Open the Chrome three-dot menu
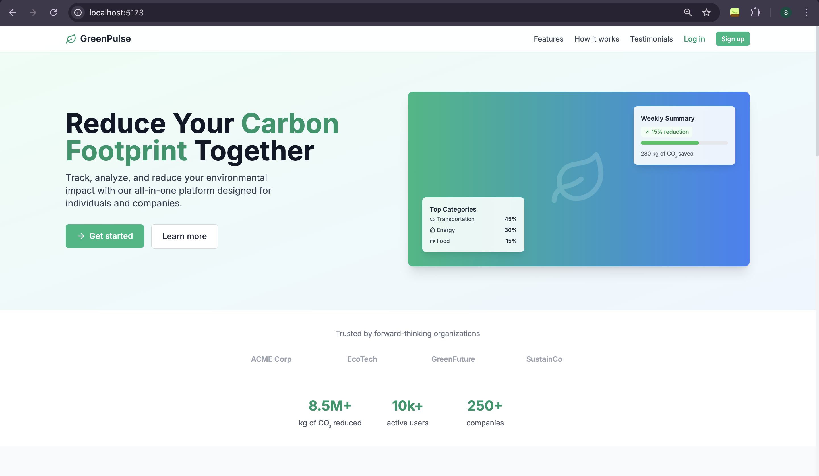 pos(806,12)
